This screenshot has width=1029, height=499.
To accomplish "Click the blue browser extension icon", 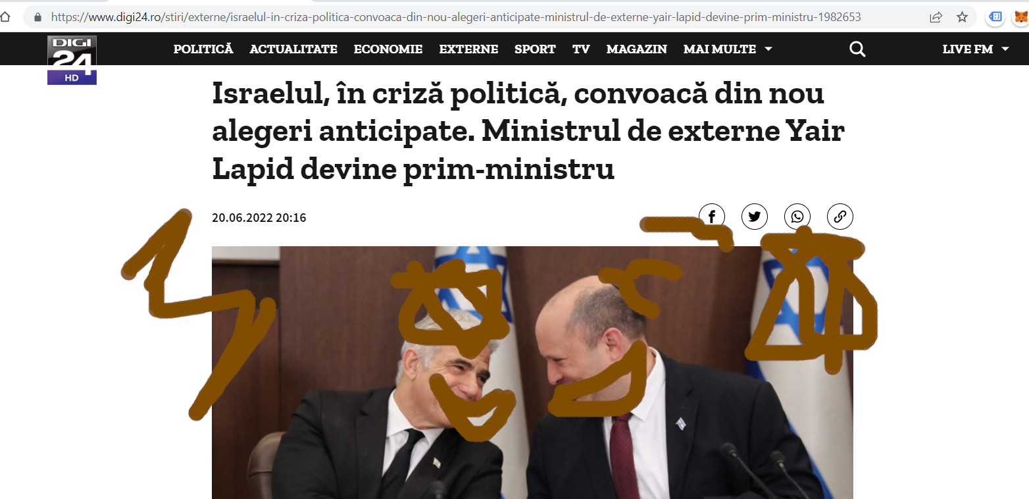I will pos(996,17).
